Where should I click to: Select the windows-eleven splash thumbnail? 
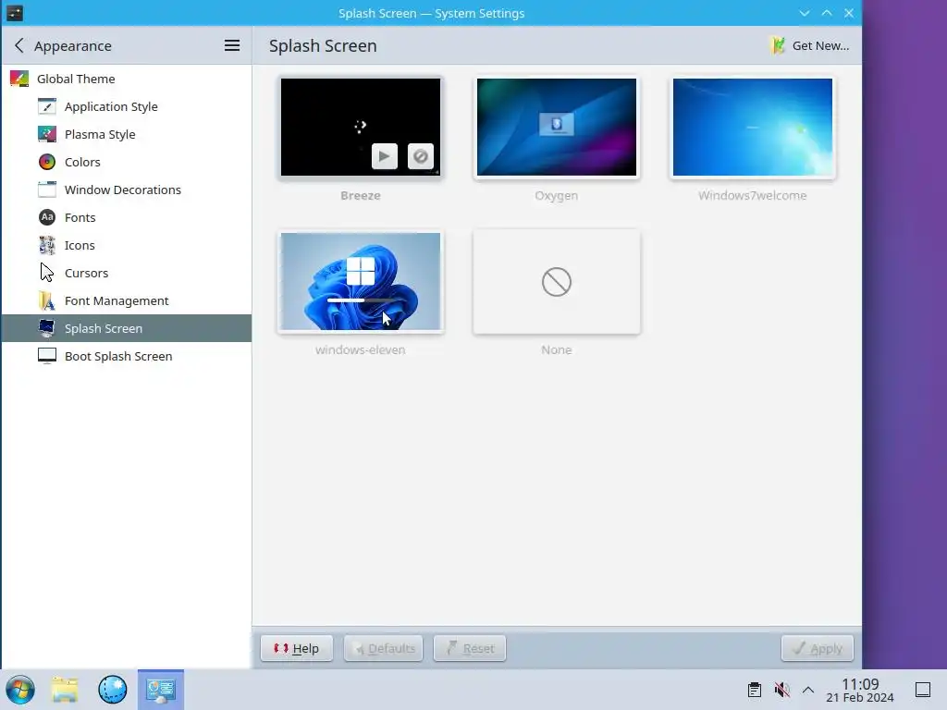point(361,281)
